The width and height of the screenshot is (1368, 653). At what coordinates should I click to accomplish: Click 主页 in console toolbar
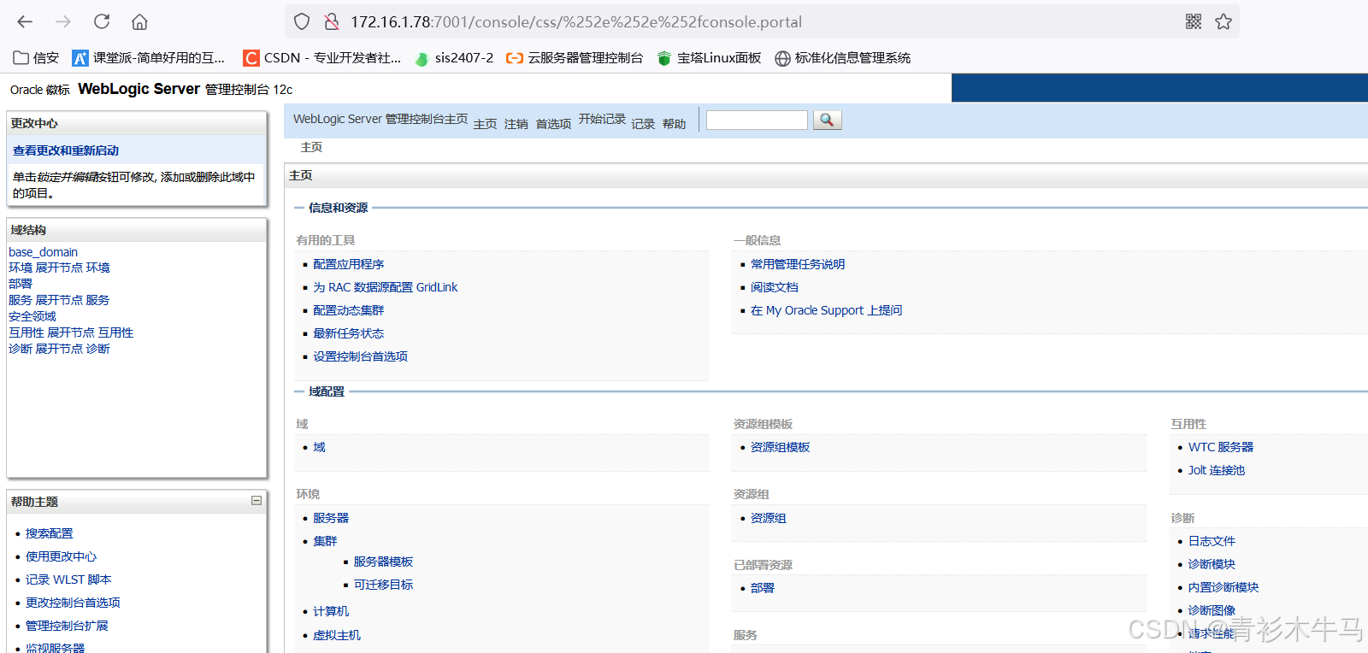tap(485, 124)
